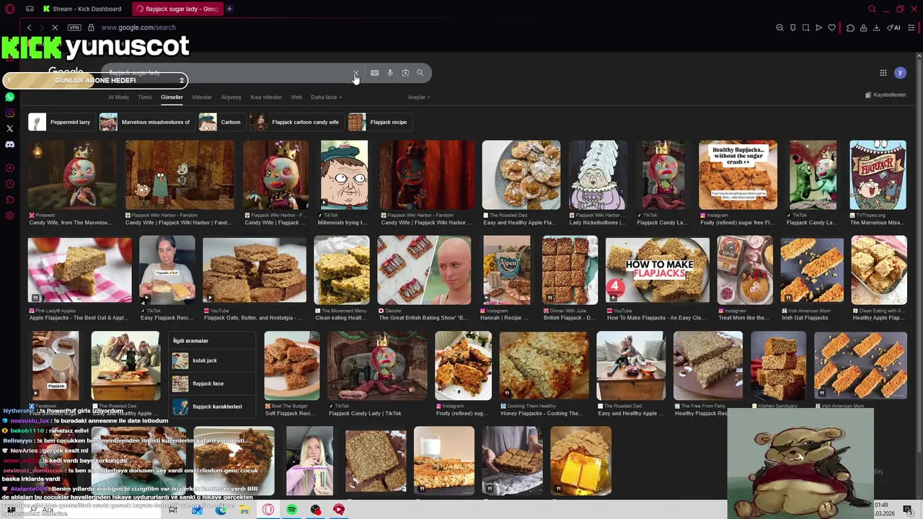
Task: Clear the Google search box with the X
Action: click(x=355, y=73)
